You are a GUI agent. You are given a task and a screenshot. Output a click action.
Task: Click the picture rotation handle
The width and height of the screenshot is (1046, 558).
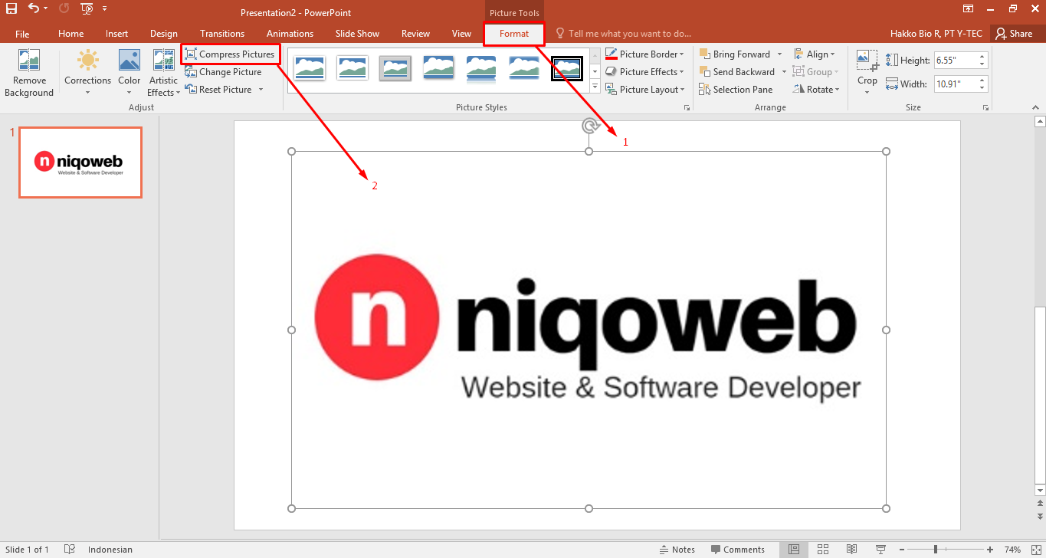589,126
